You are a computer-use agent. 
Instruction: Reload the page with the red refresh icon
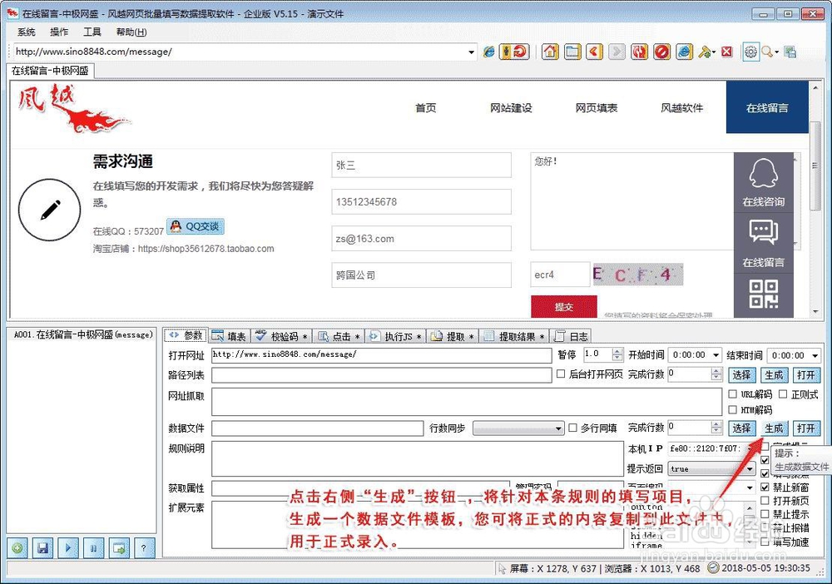tap(639, 52)
